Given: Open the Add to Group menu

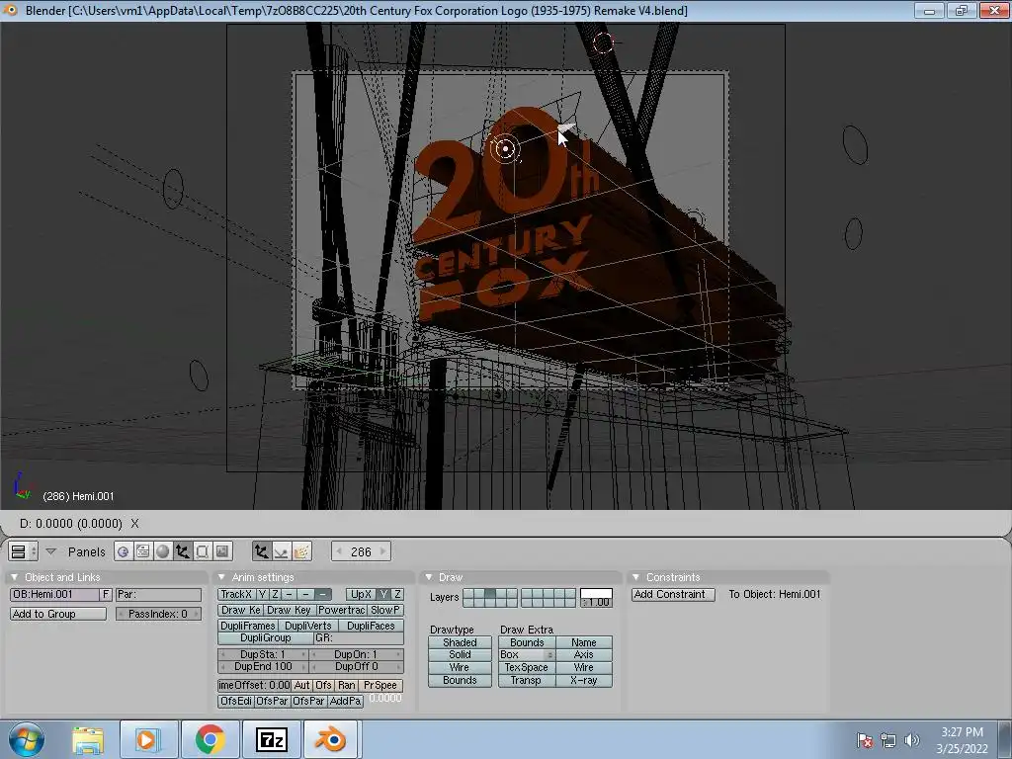Looking at the screenshot, I should [x=58, y=614].
